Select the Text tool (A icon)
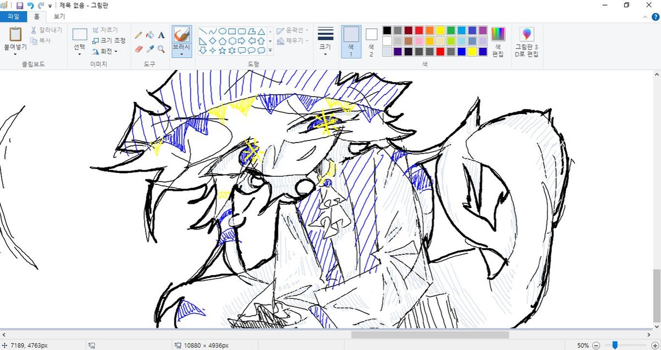The width and height of the screenshot is (661, 350). pos(161,35)
